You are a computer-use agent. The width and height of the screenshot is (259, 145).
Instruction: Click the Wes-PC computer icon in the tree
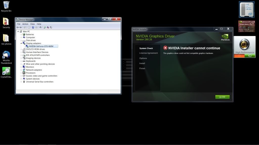click(21, 31)
